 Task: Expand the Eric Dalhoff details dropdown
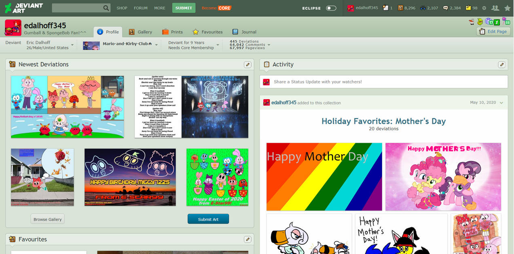(x=72, y=45)
